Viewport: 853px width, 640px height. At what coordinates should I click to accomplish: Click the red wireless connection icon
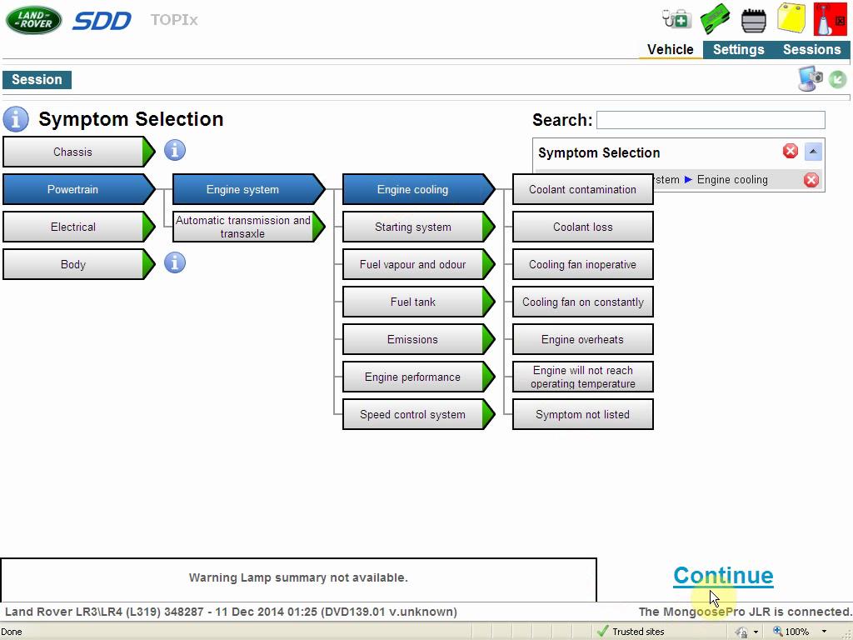(x=830, y=19)
